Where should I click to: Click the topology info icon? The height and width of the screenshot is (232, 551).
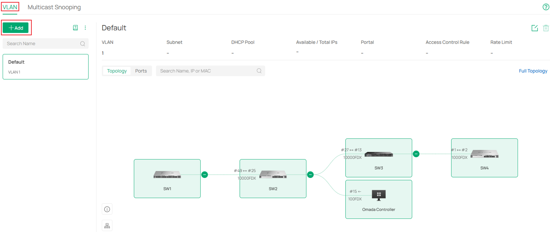click(x=107, y=209)
